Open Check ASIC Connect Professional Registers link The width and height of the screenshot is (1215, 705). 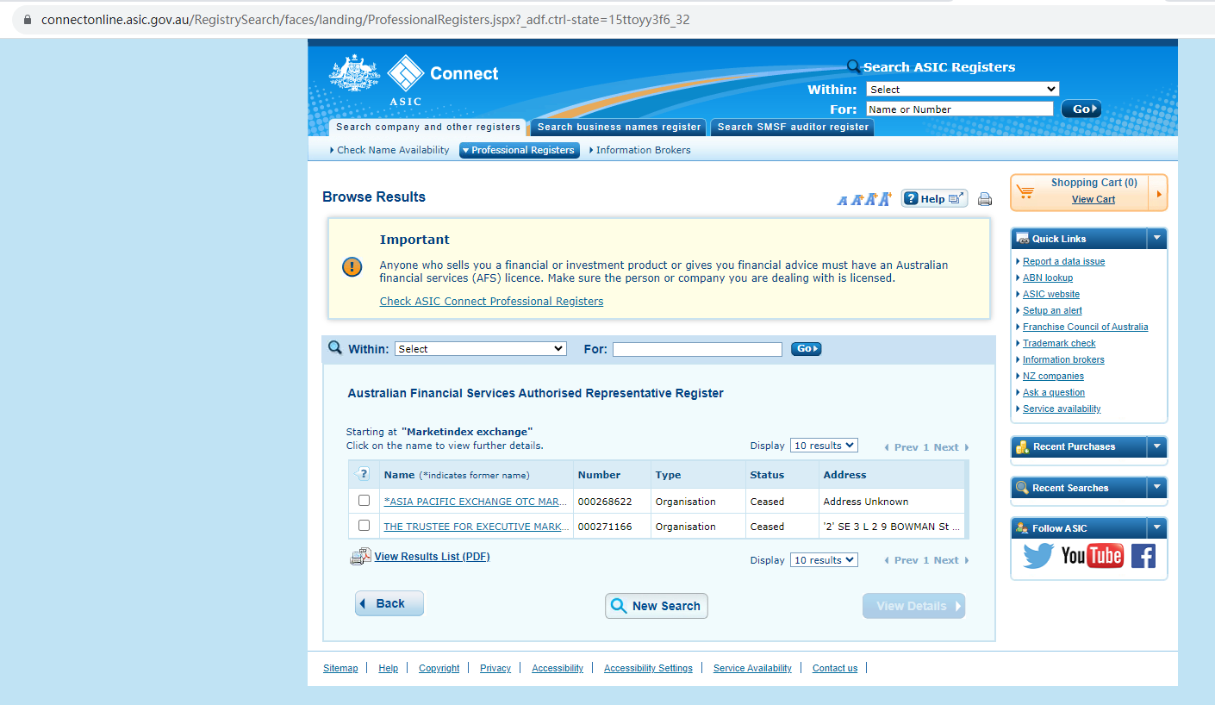pyautogui.click(x=491, y=302)
